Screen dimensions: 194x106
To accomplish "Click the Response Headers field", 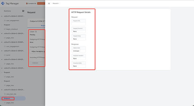I will 78,57.
